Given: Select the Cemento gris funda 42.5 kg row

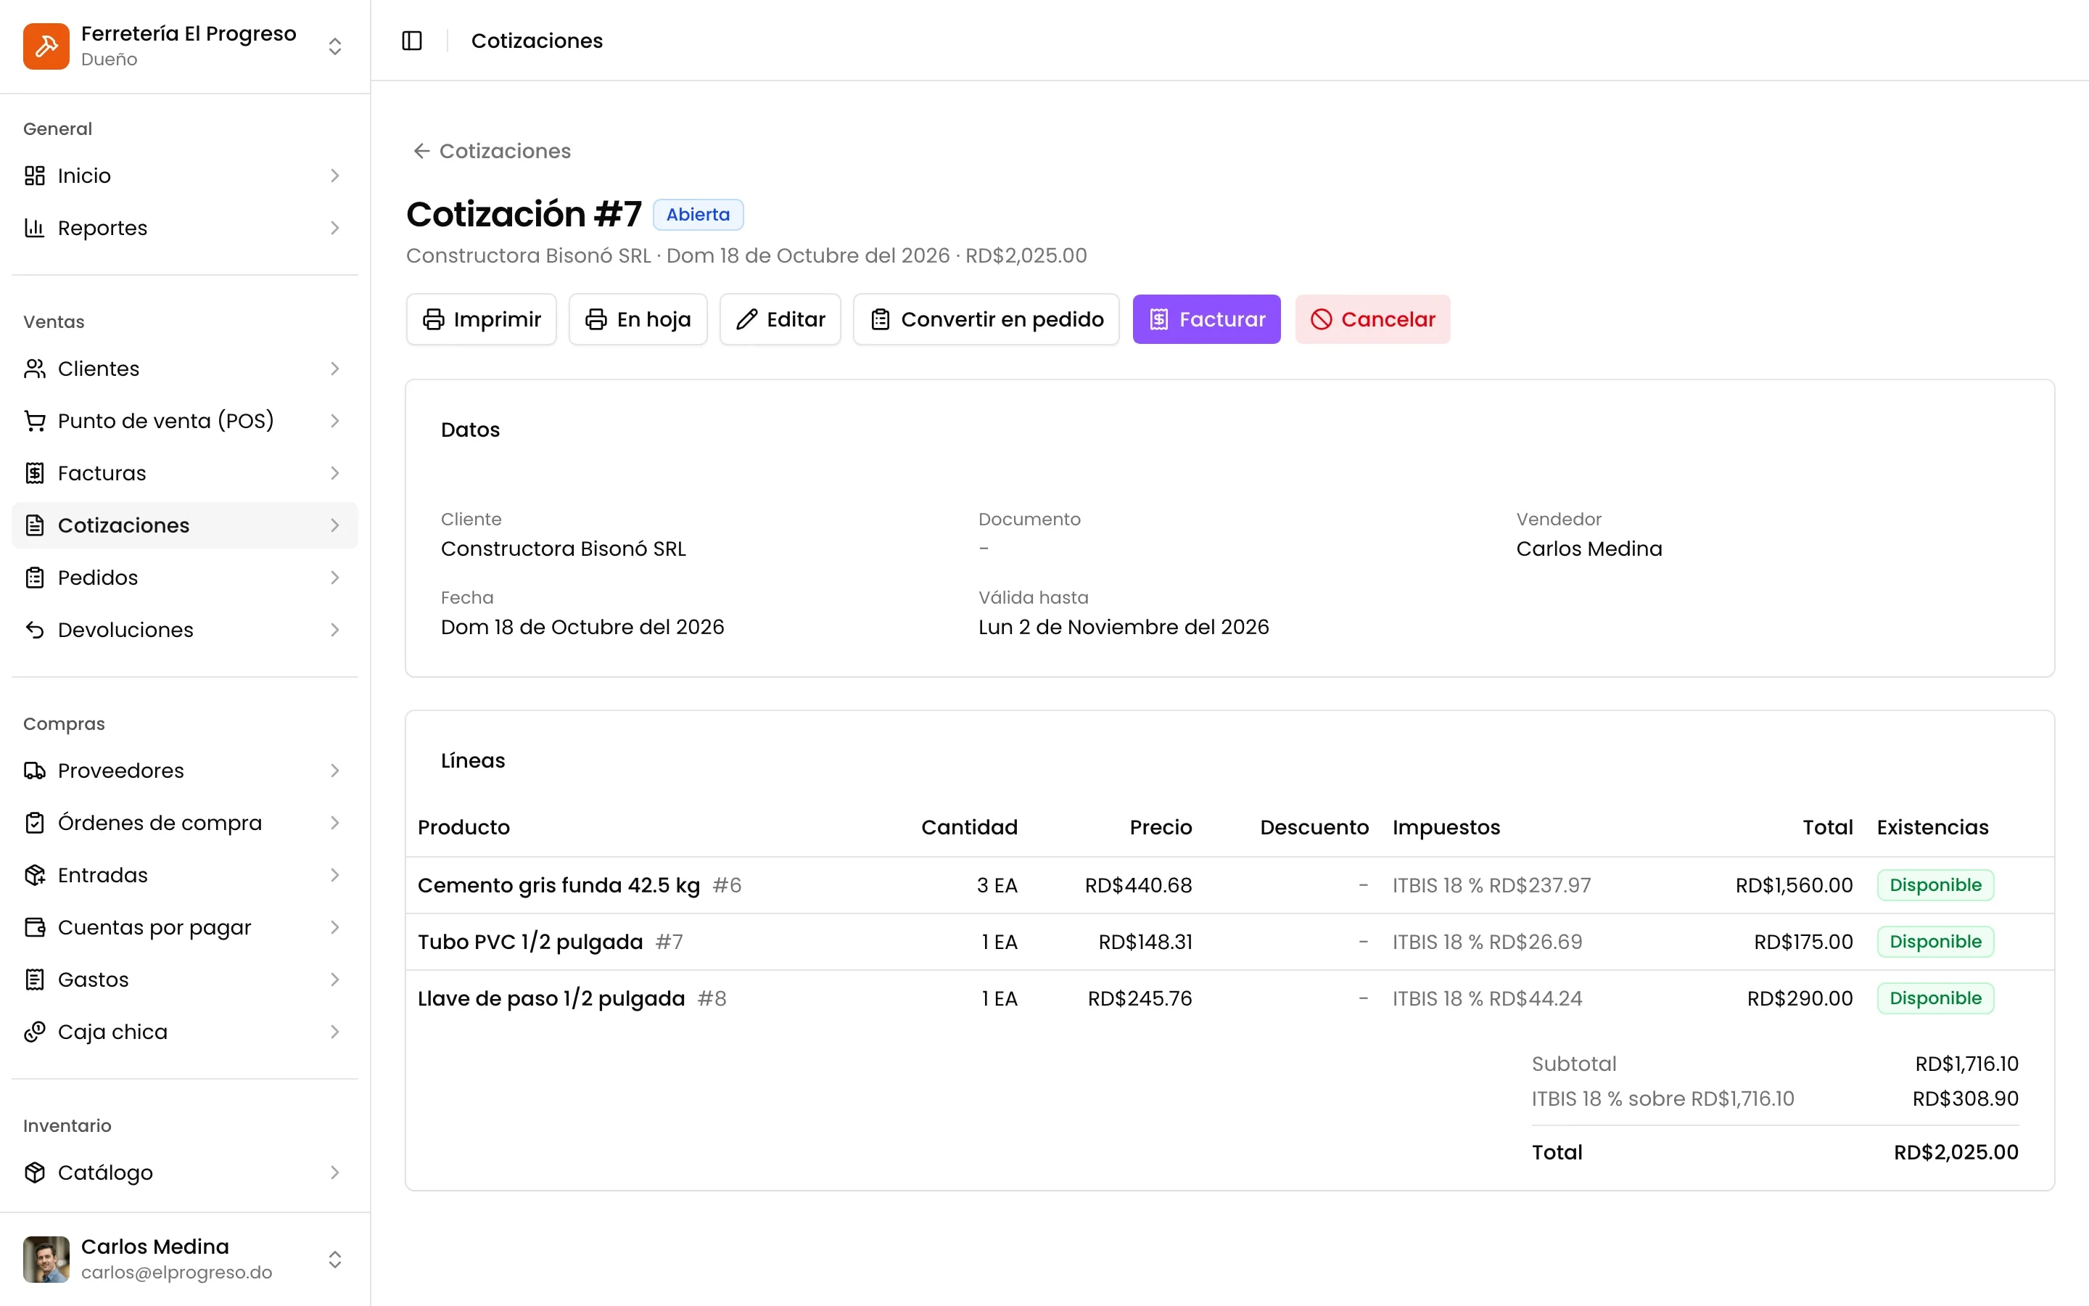Looking at the screenshot, I should click(1230, 885).
